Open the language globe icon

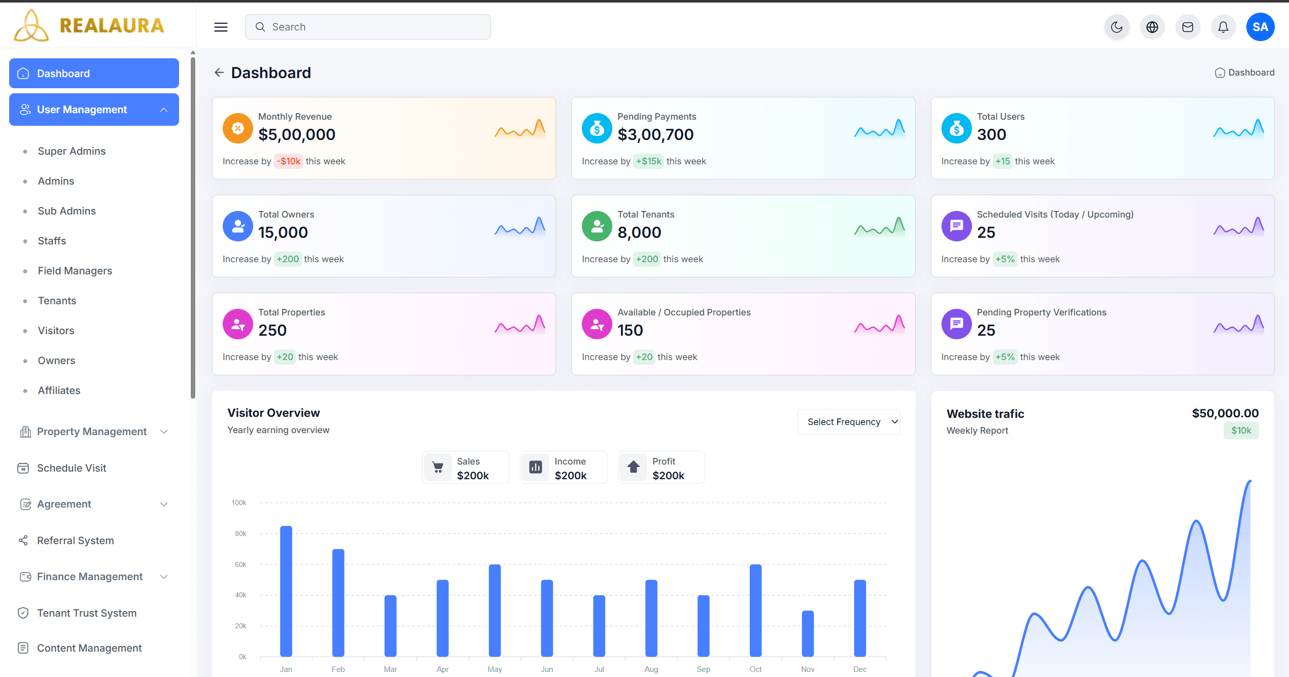click(1152, 27)
